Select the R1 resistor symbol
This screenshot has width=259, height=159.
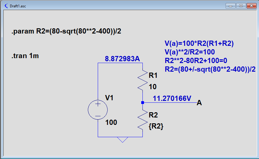click(142, 80)
